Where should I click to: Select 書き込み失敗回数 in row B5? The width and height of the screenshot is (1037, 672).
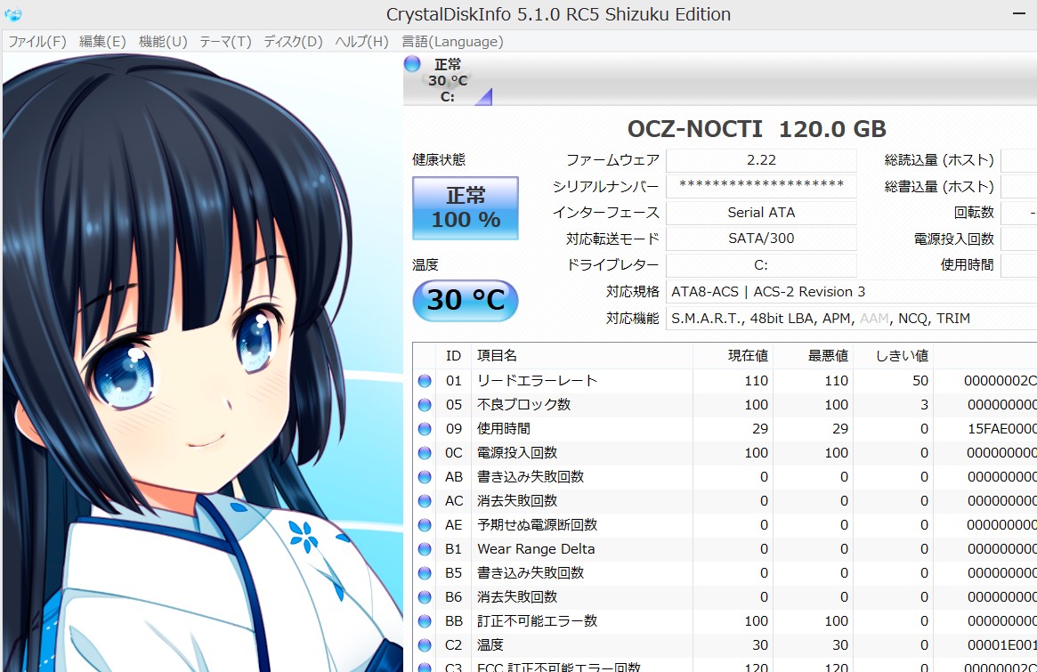point(531,573)
